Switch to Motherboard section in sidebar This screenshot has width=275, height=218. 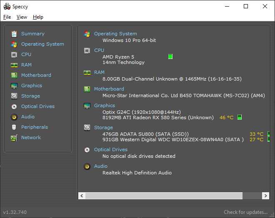pyautogui.click(x=36, y=75)
